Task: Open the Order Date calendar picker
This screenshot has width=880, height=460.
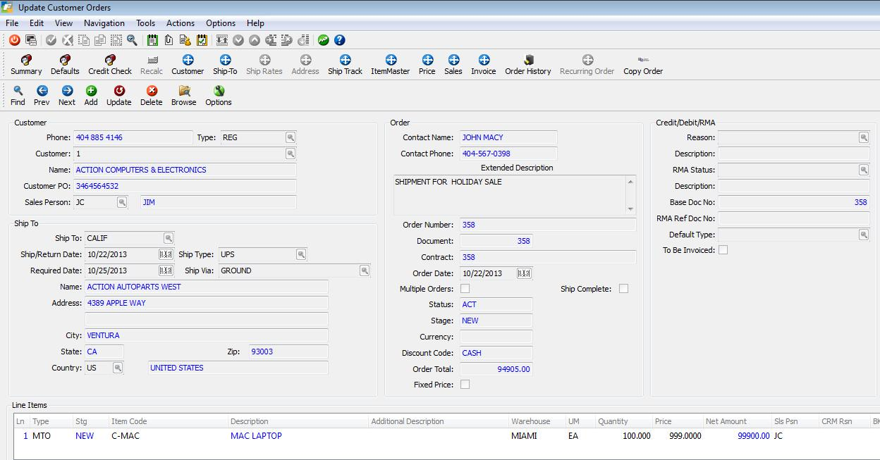Action: click(524, 273)
